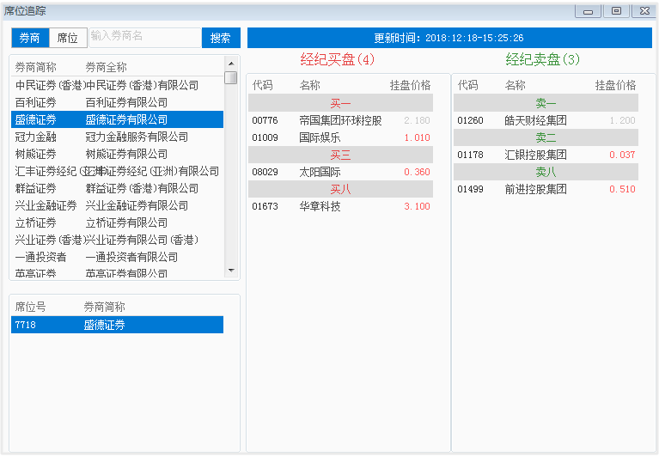Screen dimensions: 659x457
Task: Open stock 01009 国际娱乐
Action: coord(339,137)
